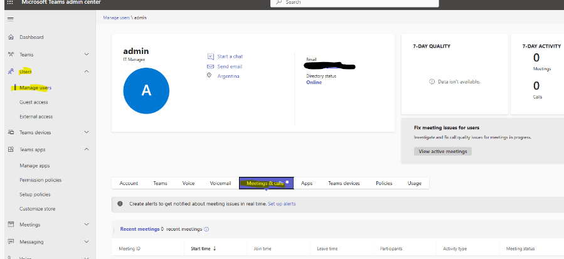Viewport: 564px width, 259px height.
Task: Open the Teams devices tab
Action: point(344,183)
